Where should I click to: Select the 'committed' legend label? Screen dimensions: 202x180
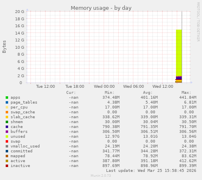tap(22, 151)
